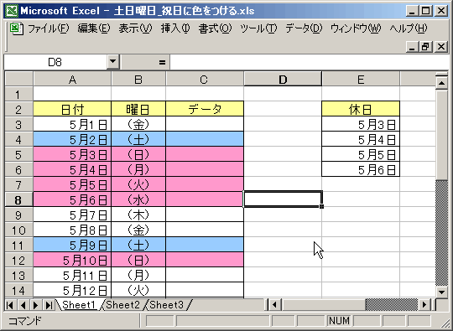Screen dimensions: 453x331
Task: Select column D header
Action: 283,80
